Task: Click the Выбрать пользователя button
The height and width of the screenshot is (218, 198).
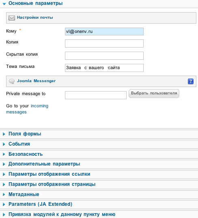Action: [154, 94]
